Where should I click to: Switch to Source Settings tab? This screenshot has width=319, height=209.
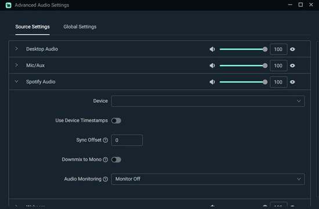pyautogui.click(x=32, y=27)
